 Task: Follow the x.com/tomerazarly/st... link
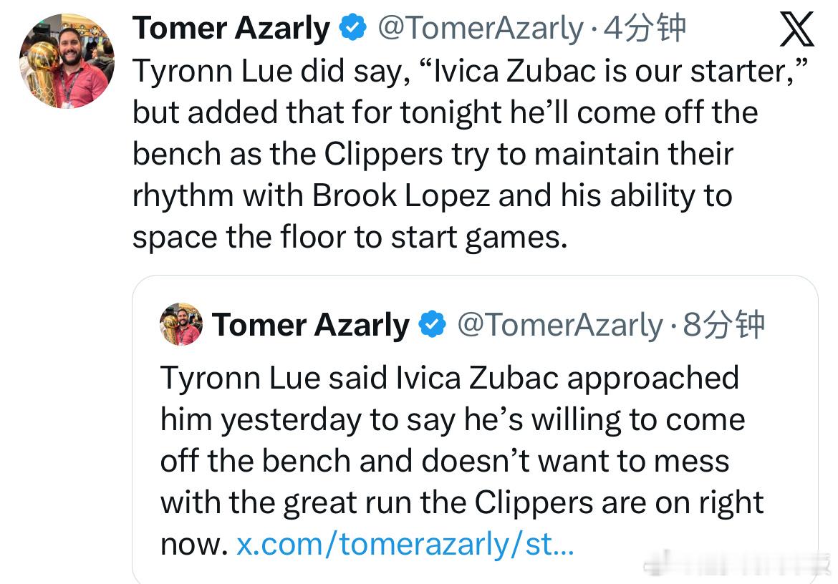[405, 545]
